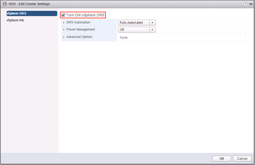Click the DRS Automation row label
The width and height of the screenshot is (255, 165).
[x=78, y=22]
